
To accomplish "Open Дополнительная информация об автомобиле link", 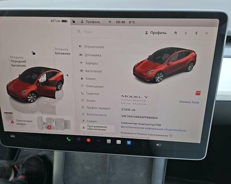I will point(153,129).
